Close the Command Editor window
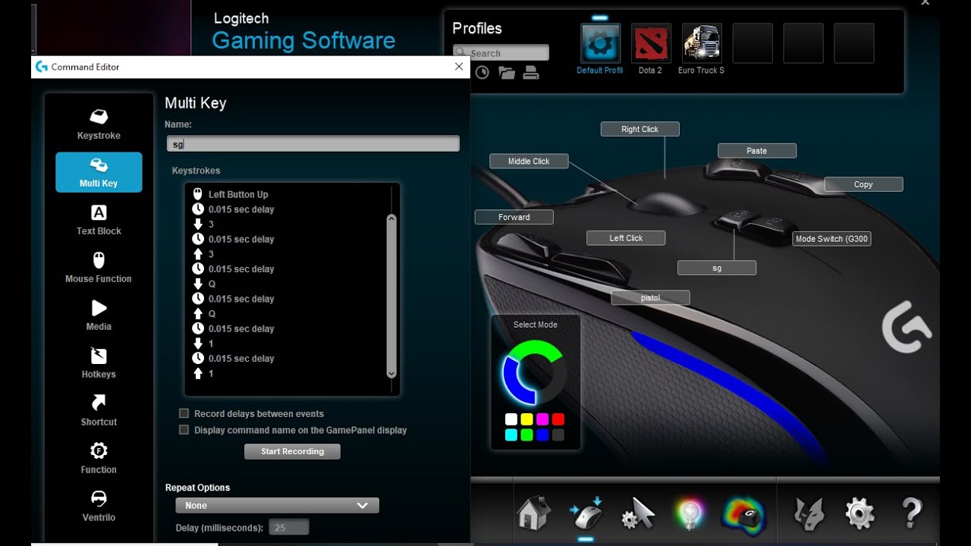The image size is (971, 546). 458,67
